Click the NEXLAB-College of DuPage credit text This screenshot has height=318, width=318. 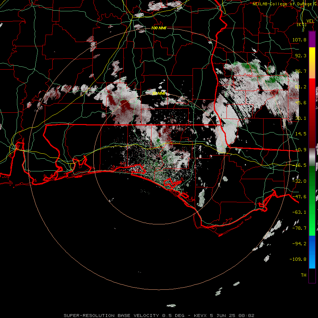click(285, 4)
